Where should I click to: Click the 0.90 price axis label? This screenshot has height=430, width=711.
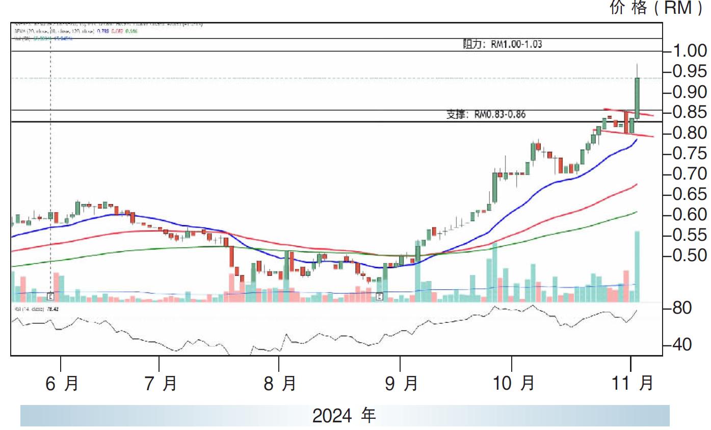click(x=691, y=92)
